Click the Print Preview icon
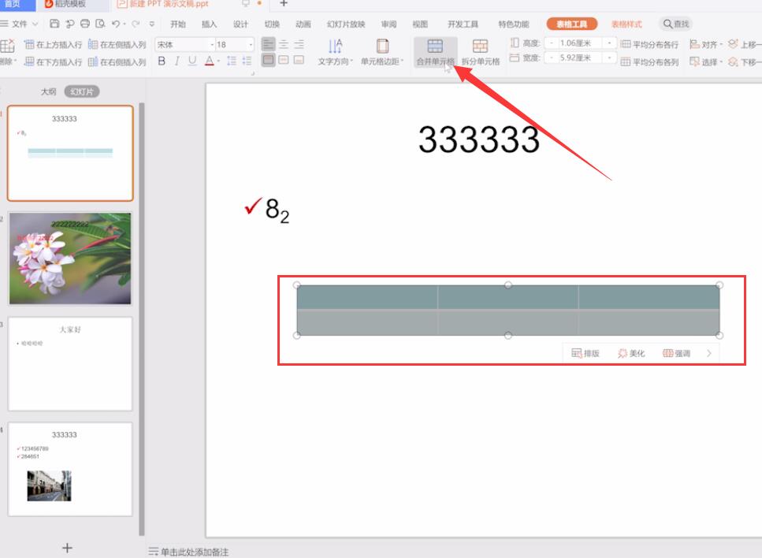 tap(100, 24)
